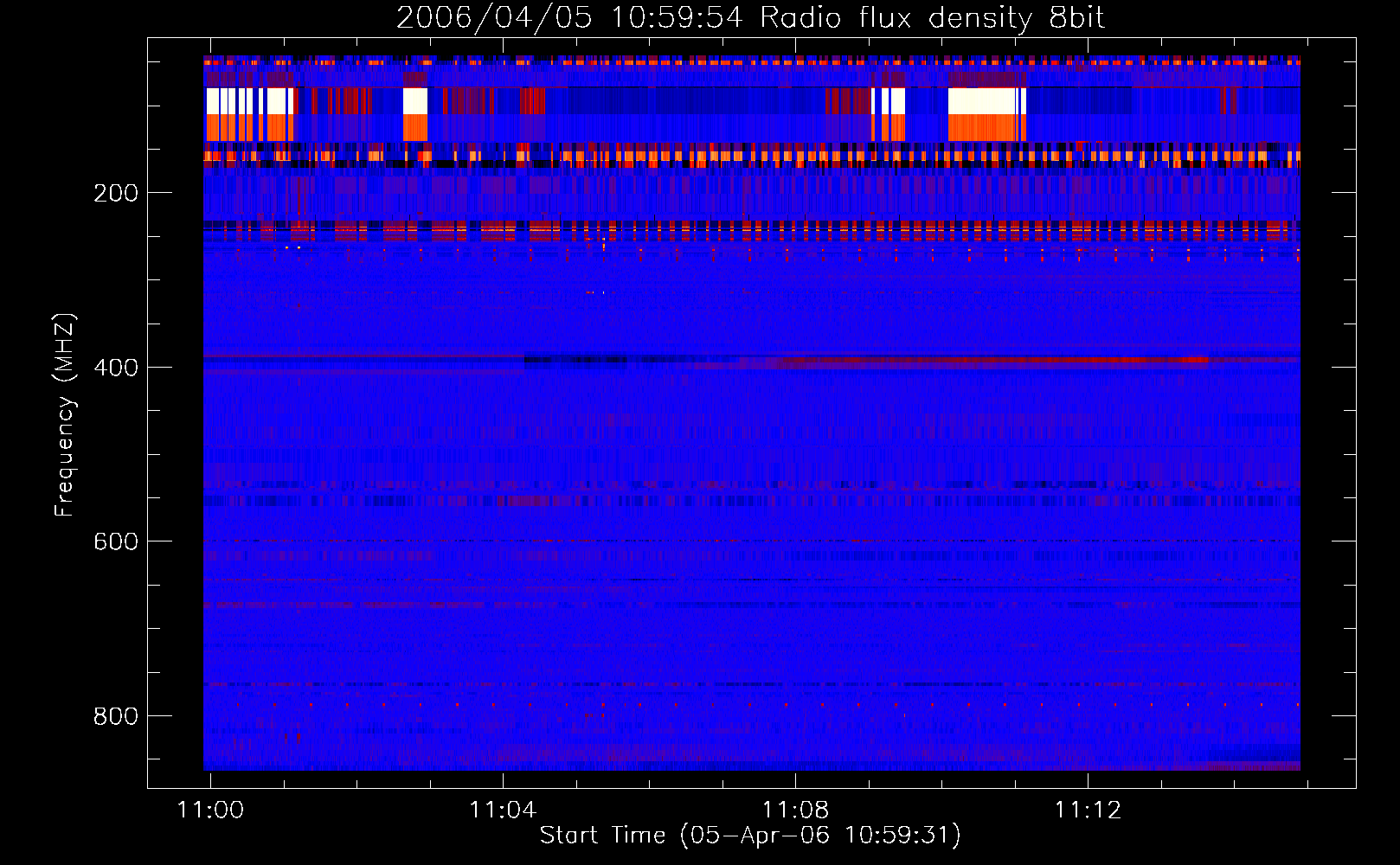Click the 11:12 time axis label
The width and height of the screenshot is (1400, 865).
[x=1088, y=811]
